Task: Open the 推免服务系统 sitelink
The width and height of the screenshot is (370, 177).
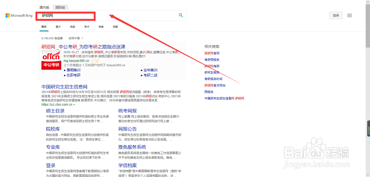Action: [x=132, y=147]
